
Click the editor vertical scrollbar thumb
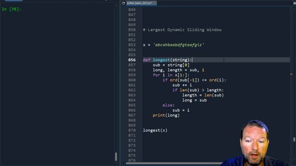coord(294,140)
